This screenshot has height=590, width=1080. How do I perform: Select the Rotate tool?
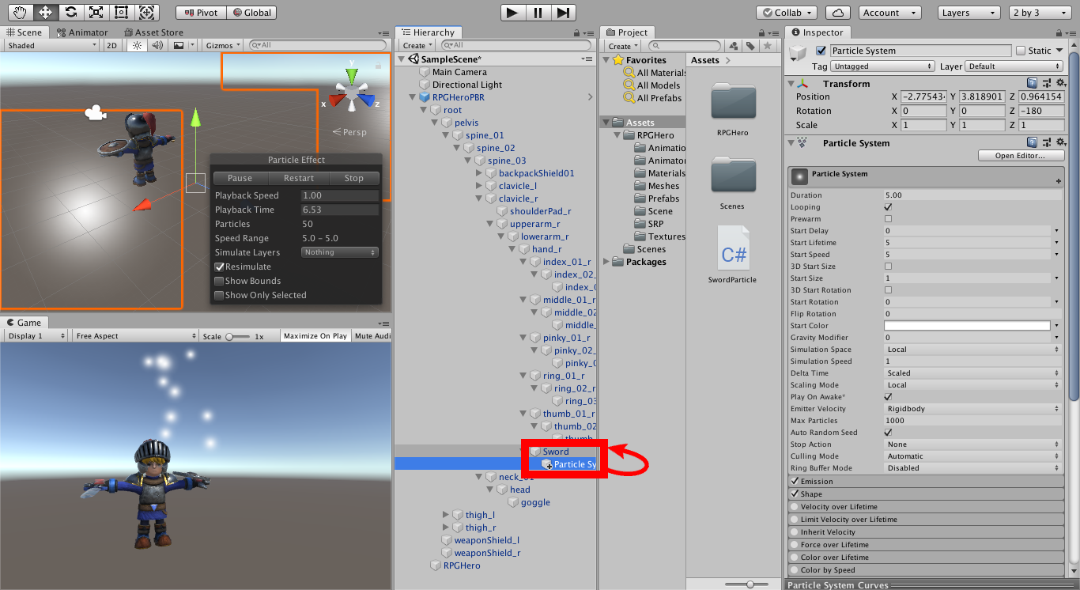tap(70, 13)
